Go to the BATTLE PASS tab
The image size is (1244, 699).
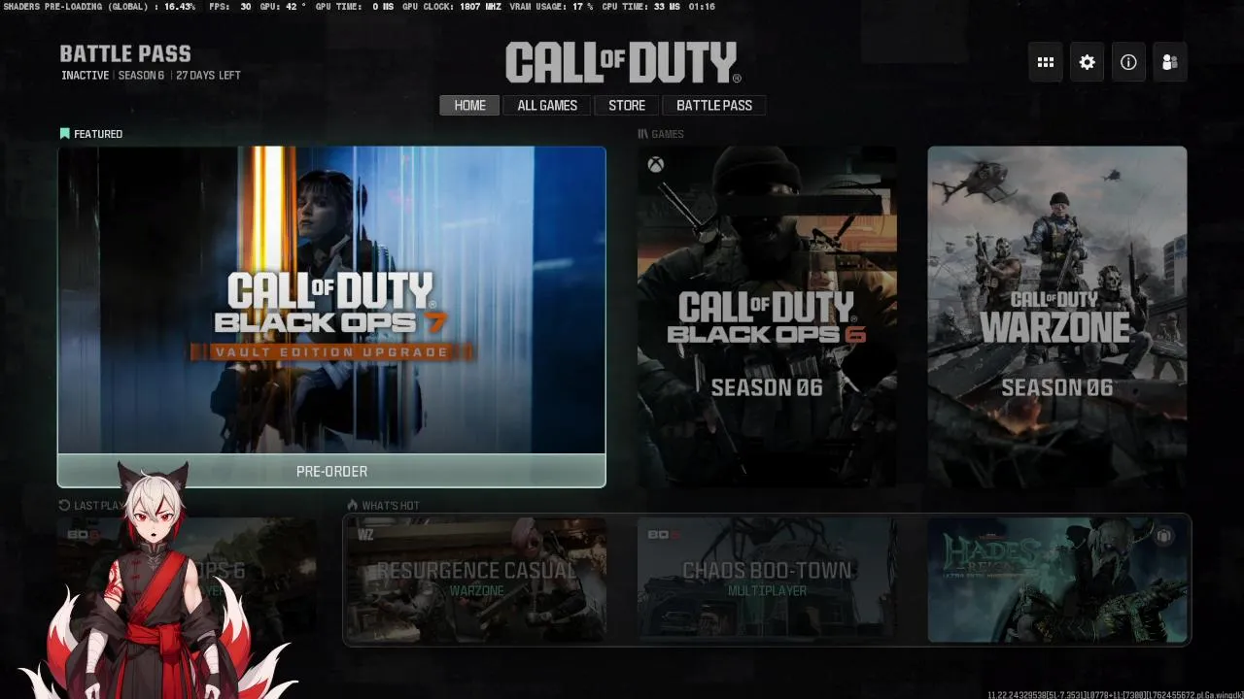click(x=714, y=106)
